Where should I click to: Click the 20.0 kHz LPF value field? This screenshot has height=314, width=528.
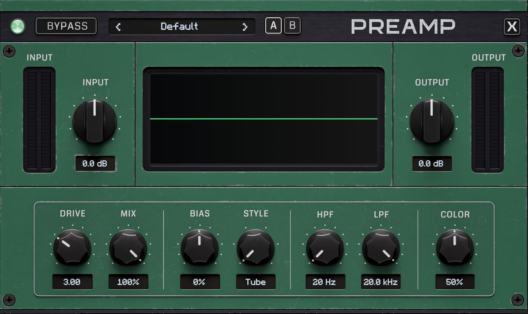381,282
